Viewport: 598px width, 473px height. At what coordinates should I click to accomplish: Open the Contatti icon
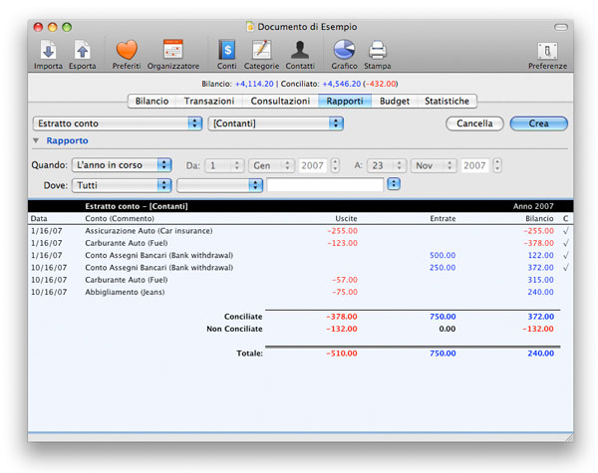[299, 49]
